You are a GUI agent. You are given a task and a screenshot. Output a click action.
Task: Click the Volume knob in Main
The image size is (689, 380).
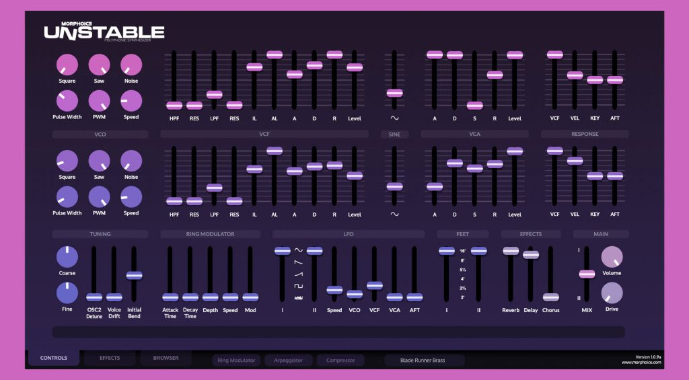(x=612, y=258)
